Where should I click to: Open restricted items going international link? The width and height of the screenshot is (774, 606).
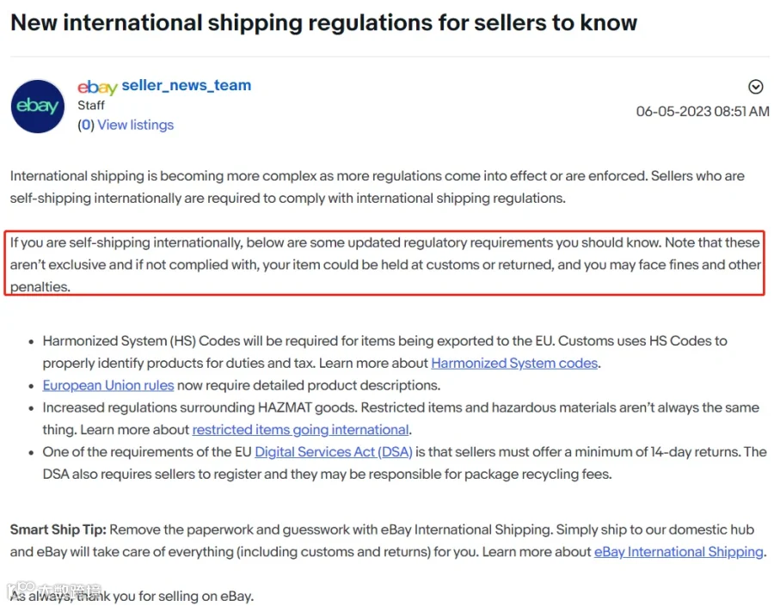(300, 430)
